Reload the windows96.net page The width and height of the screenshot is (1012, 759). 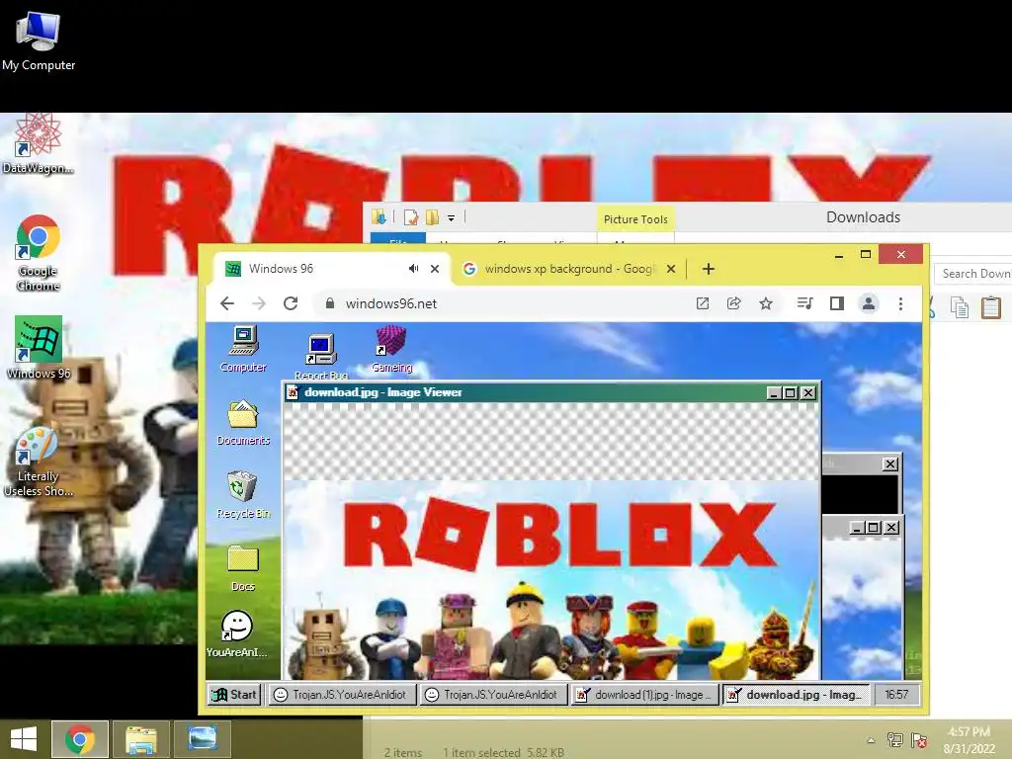coord(291,303)
